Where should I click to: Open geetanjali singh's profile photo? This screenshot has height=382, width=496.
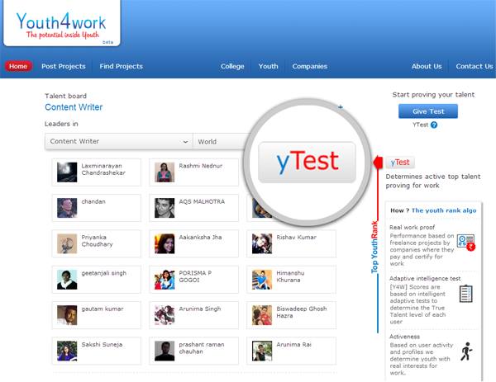pos(67,280)
